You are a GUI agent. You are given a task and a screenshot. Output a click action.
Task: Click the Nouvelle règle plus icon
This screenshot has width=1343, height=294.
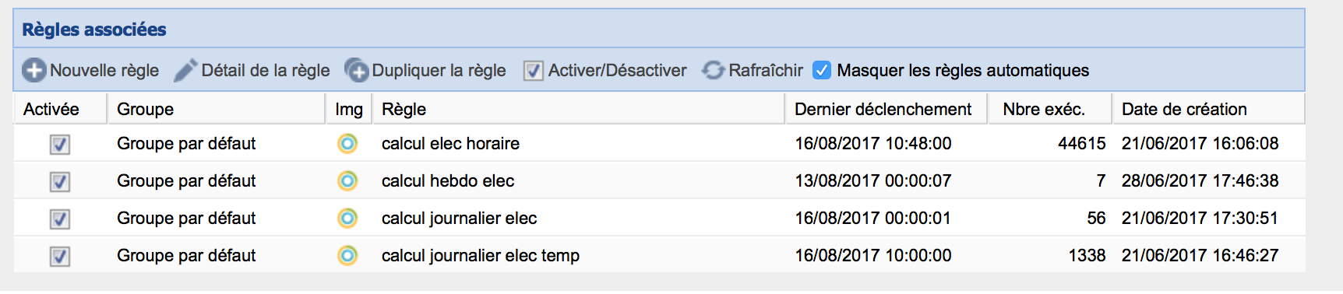pyautogui.click(x=33, y=71)
